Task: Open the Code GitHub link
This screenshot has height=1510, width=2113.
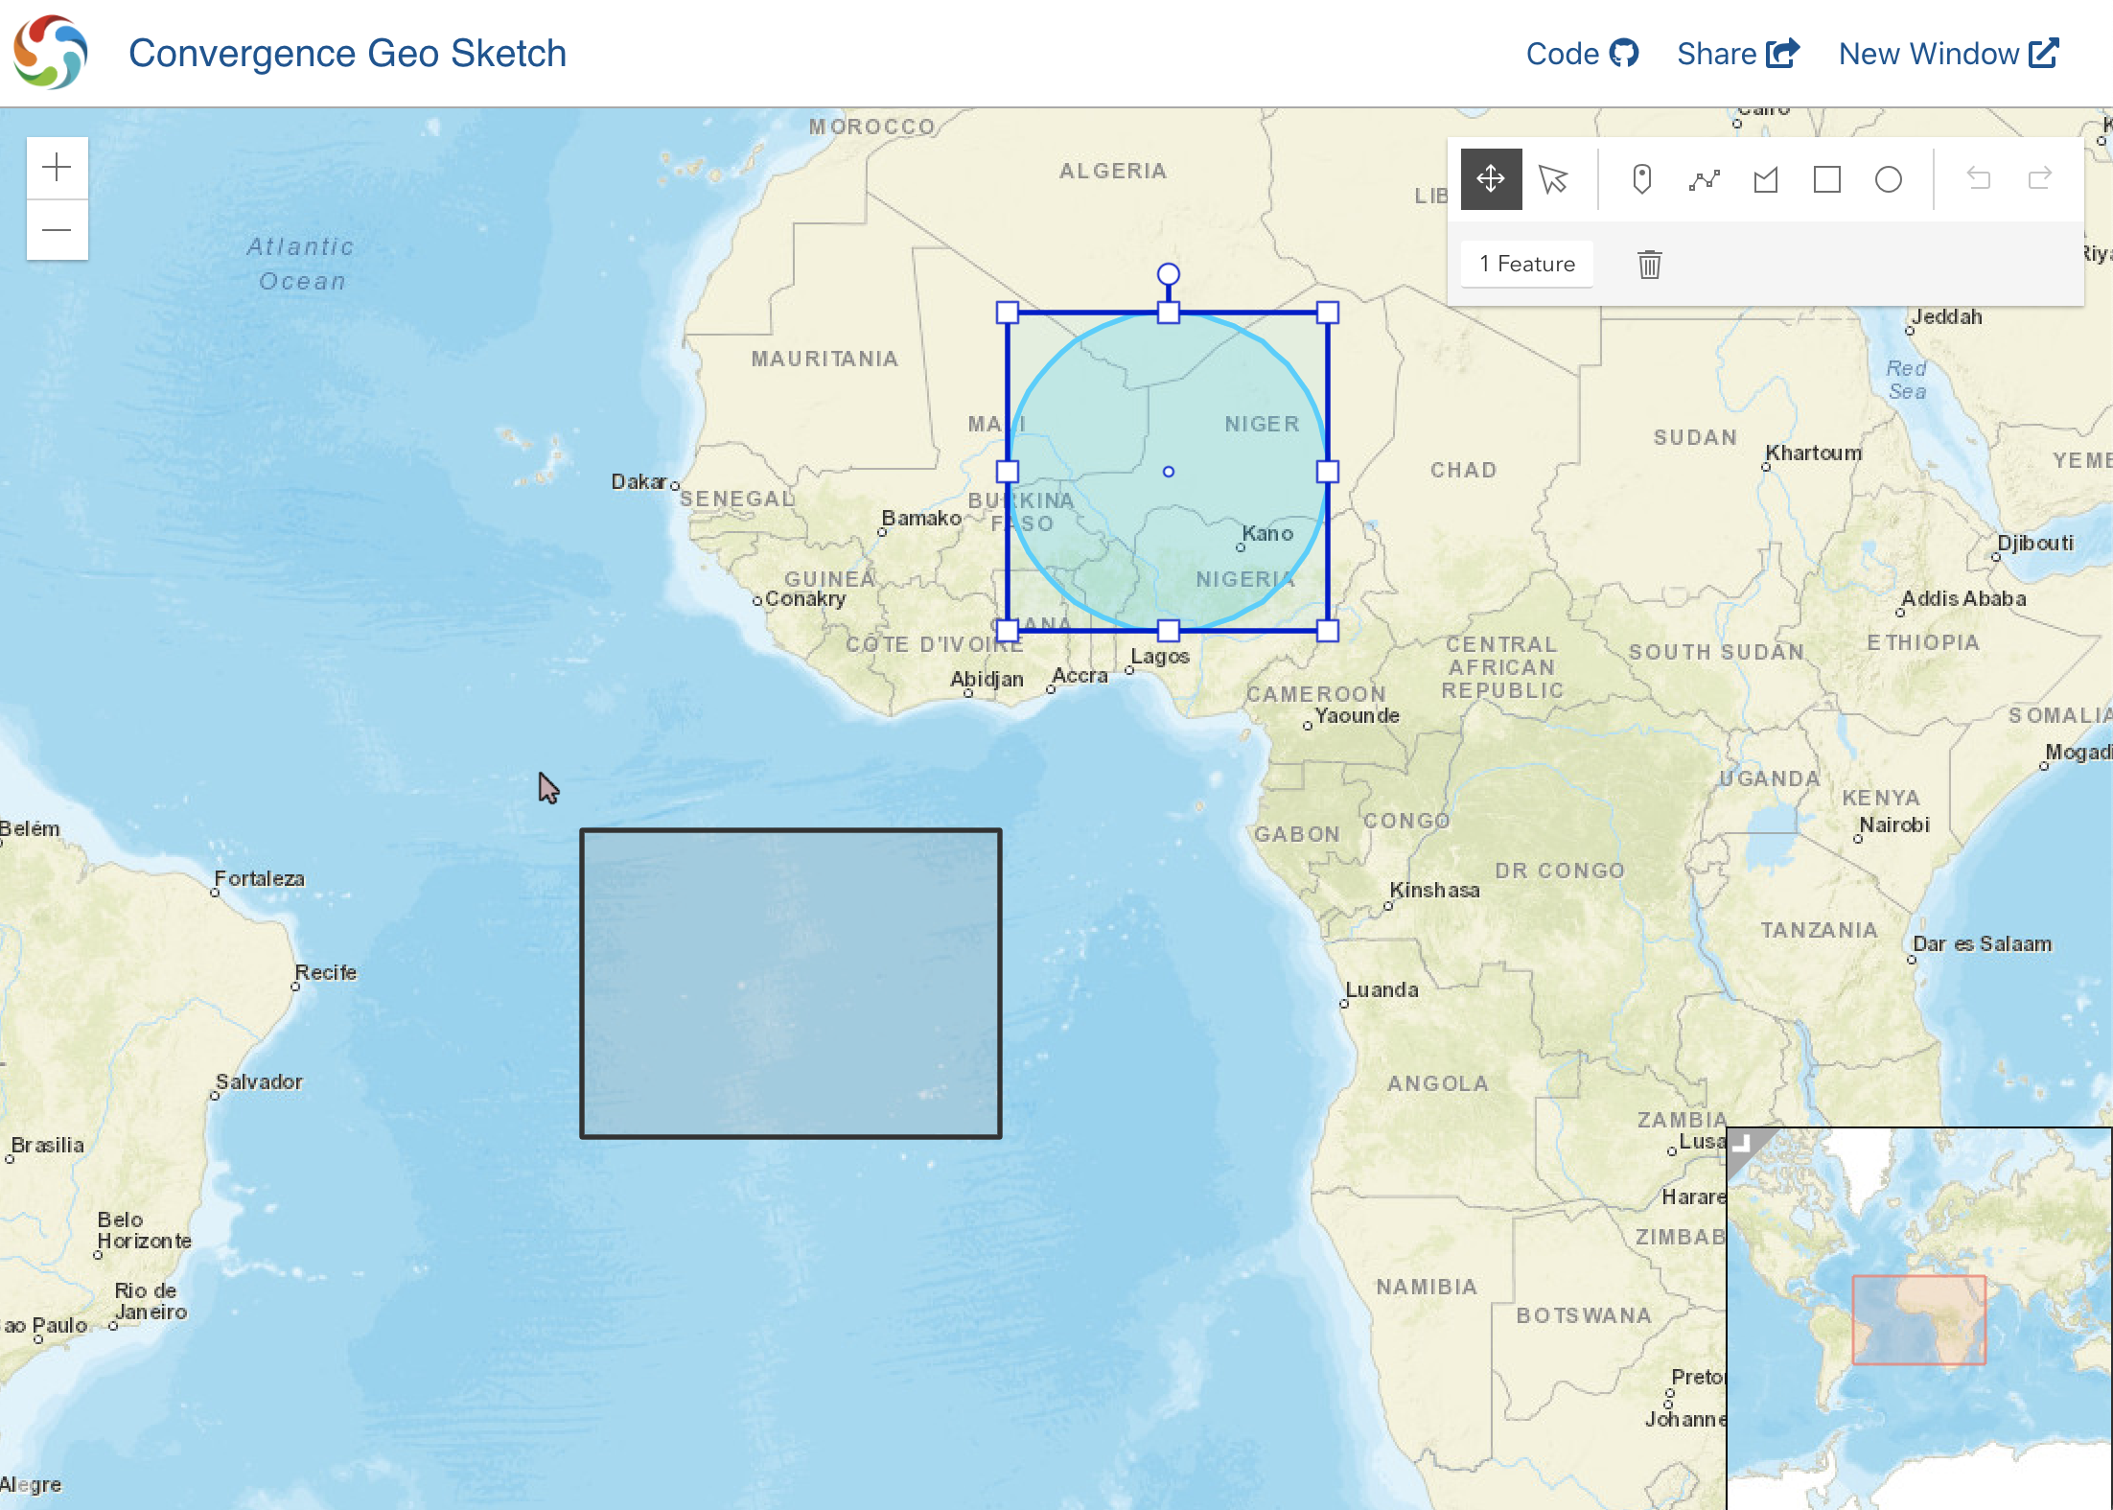Action: 1582,54
